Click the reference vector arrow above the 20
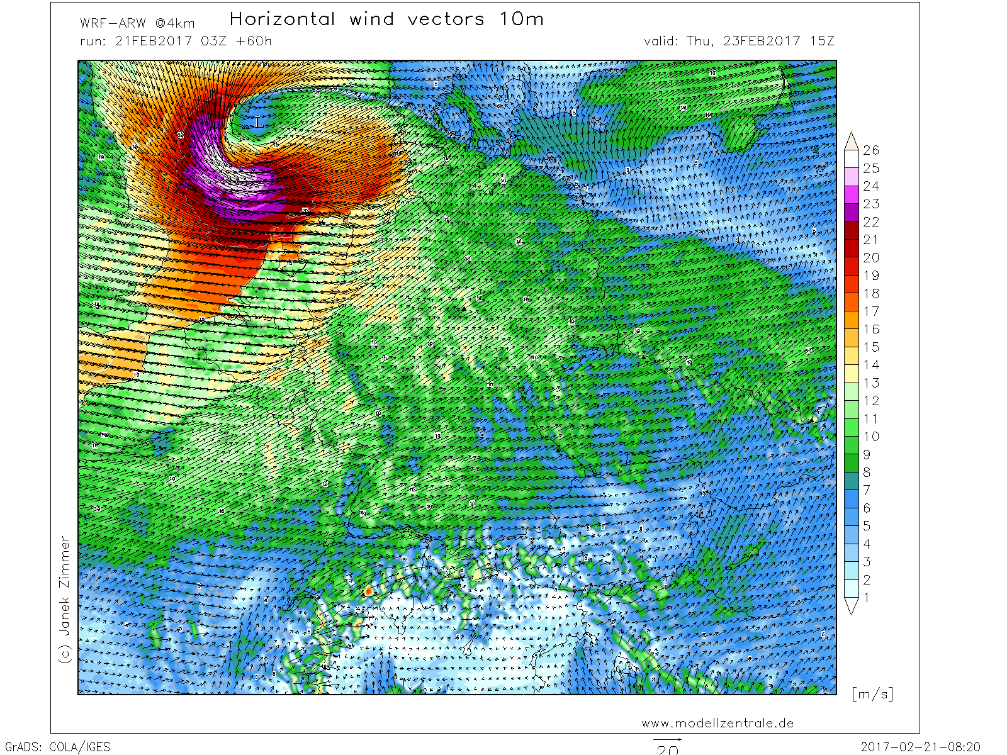The width and height of the screenshot is (1007, 755). [x=667, y=740]
